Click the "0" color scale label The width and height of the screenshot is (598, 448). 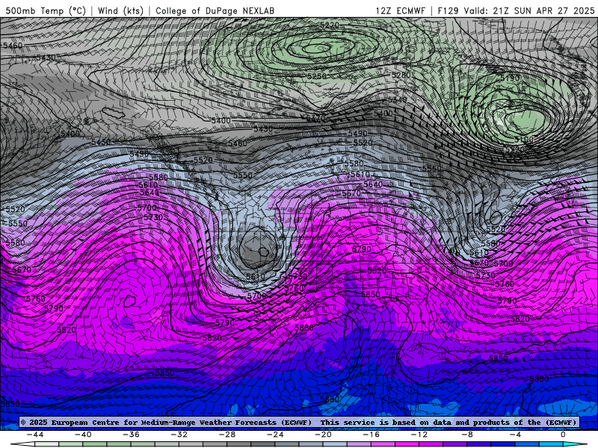(x=564, y=435)
